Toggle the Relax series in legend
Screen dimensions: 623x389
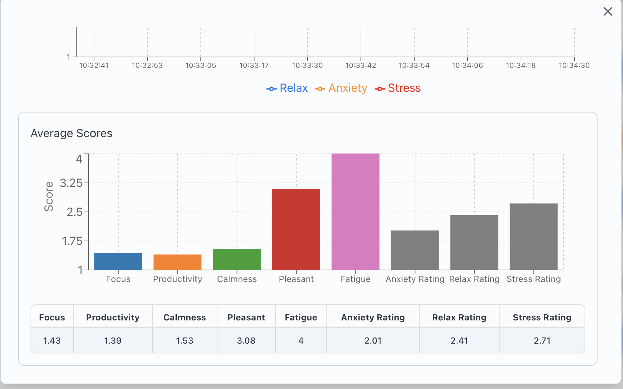287,88
